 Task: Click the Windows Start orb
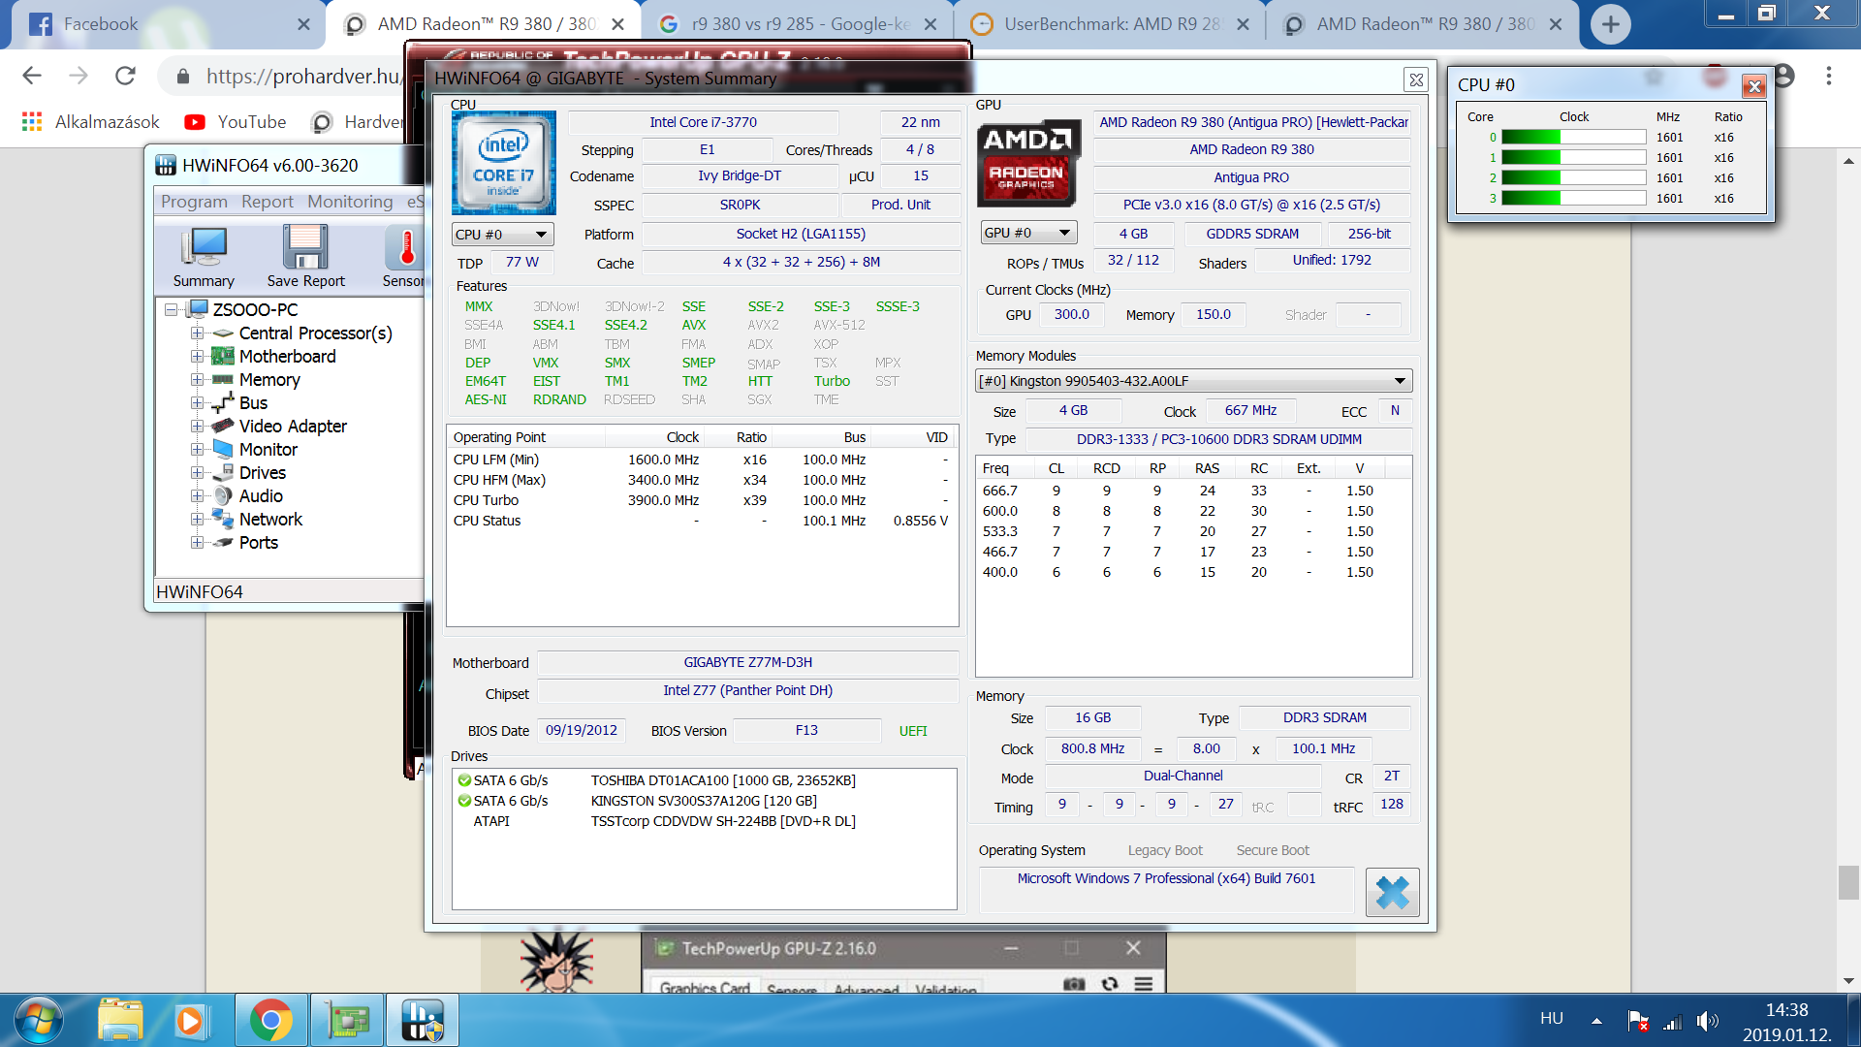pos(39,1021)
